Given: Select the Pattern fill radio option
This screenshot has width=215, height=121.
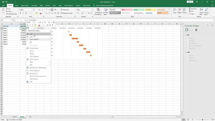Looking at the screenshot, I should [x=188, y=48].
